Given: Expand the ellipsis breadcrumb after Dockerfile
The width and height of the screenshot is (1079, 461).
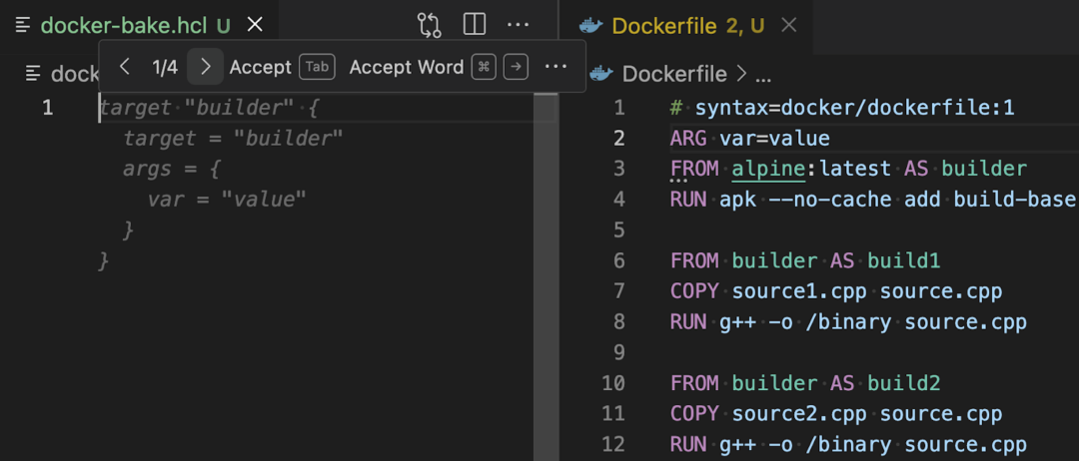Looking at the screenshot, I should [x=763, y=73].
